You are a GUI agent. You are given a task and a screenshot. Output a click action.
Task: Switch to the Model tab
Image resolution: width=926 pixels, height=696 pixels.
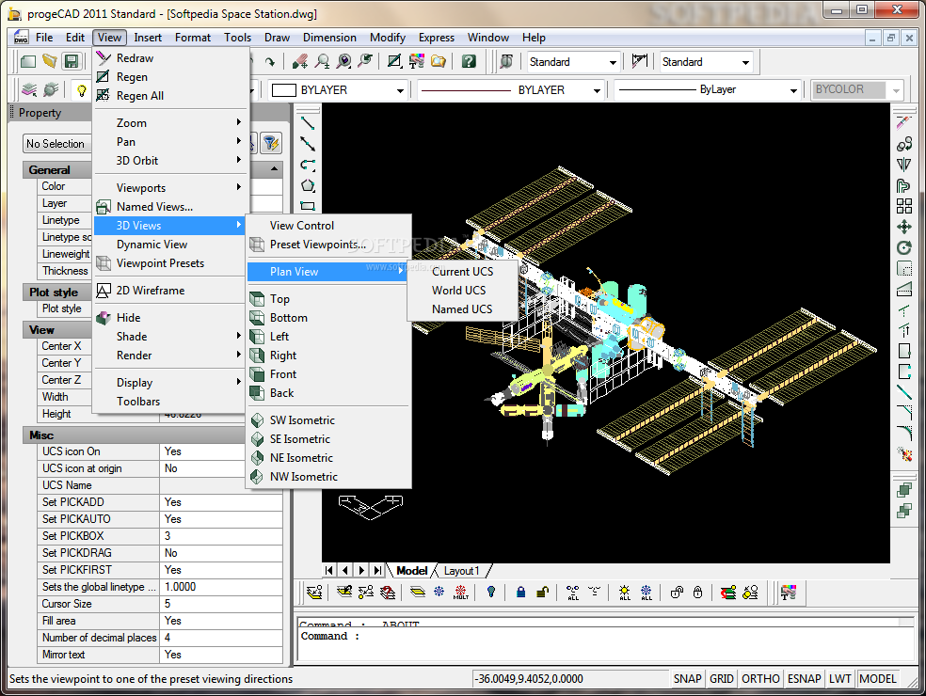[411, 571]
